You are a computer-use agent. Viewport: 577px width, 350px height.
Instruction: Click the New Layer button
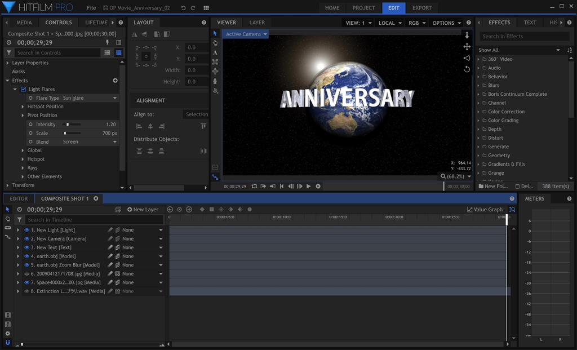tap(143, 210)
